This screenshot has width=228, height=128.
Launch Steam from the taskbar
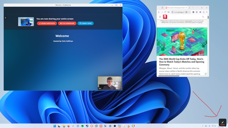[87, 126]
